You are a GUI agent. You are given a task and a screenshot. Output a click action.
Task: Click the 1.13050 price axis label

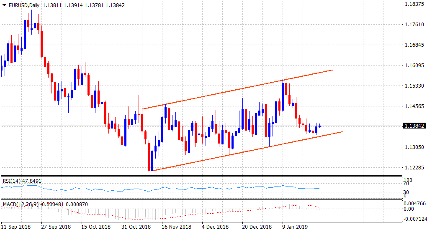coord(414,147)
